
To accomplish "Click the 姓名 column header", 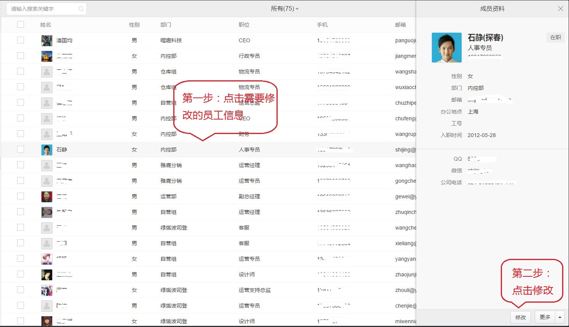I will tap(46, 25).
